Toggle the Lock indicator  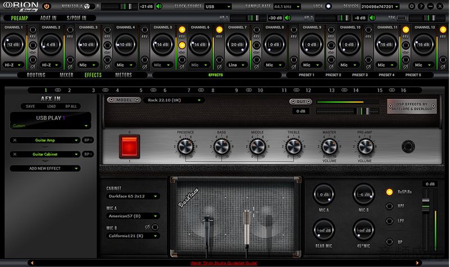[x=328, y=6]
